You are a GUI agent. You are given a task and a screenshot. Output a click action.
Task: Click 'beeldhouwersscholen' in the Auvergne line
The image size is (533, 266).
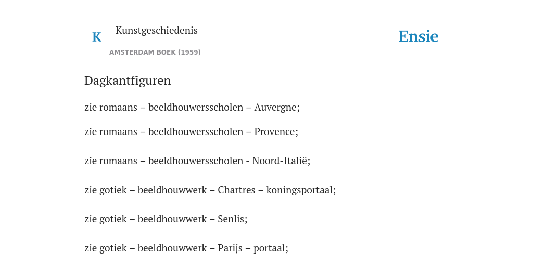click(196, 108)
